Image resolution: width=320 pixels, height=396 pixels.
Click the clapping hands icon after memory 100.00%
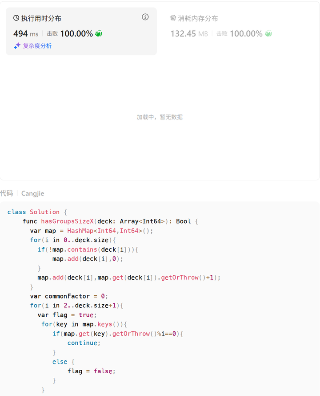[268, 33]
